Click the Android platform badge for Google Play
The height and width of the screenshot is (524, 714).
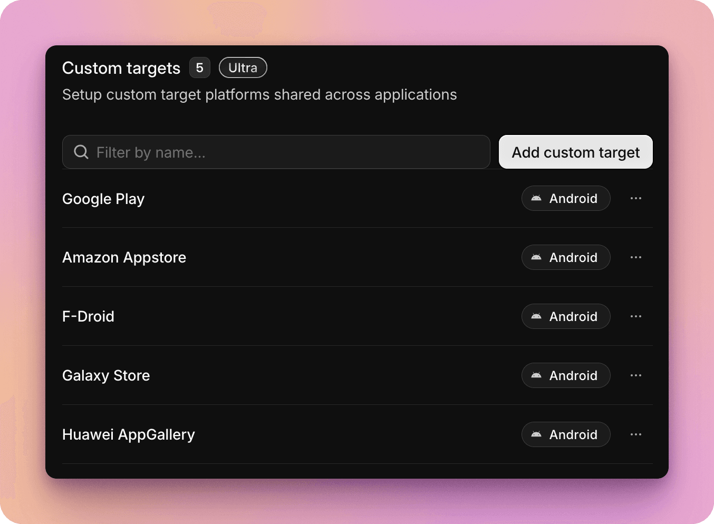(566, 198)
